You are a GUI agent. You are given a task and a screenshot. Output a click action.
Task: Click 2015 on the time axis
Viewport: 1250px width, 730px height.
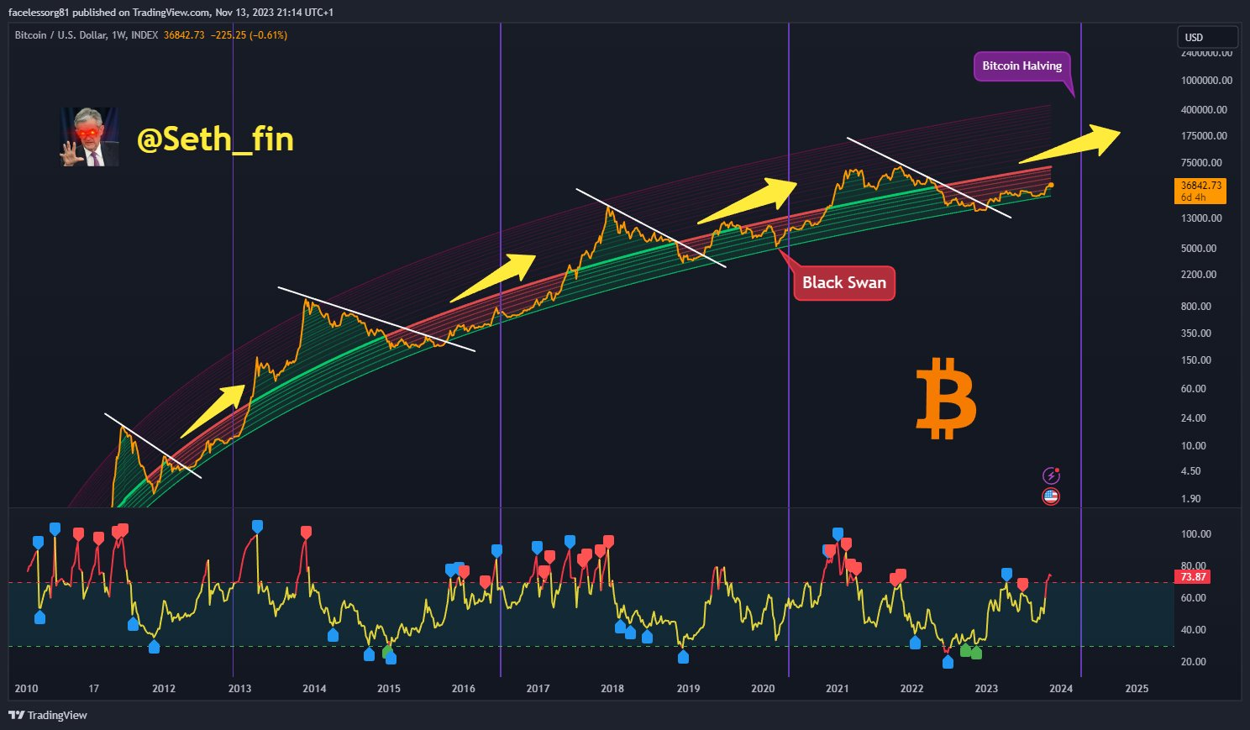coord(389,689)
